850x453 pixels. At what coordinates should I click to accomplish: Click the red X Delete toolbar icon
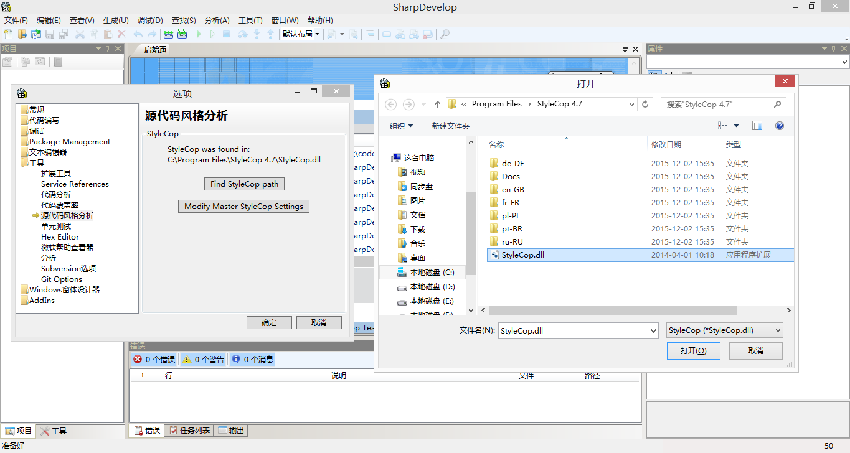[x=121, y=34]
